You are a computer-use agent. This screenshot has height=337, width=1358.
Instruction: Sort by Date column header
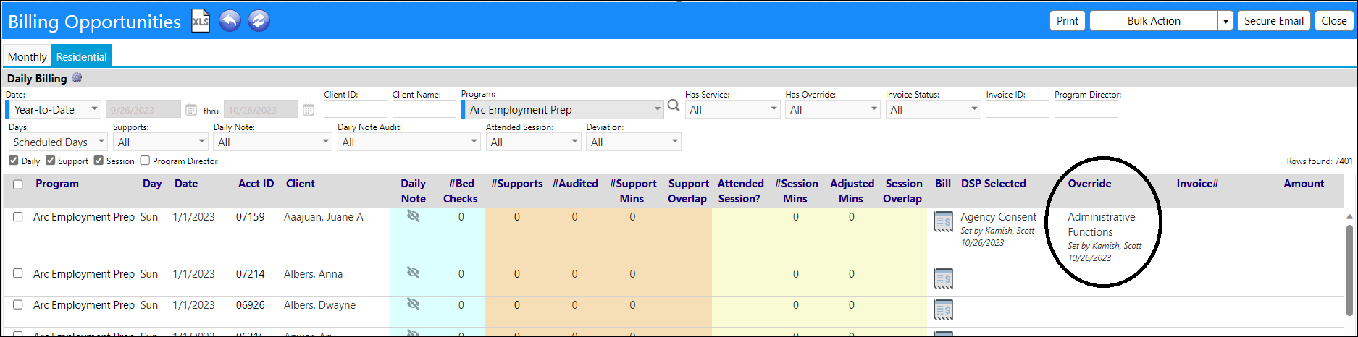[x=186, y=184]
